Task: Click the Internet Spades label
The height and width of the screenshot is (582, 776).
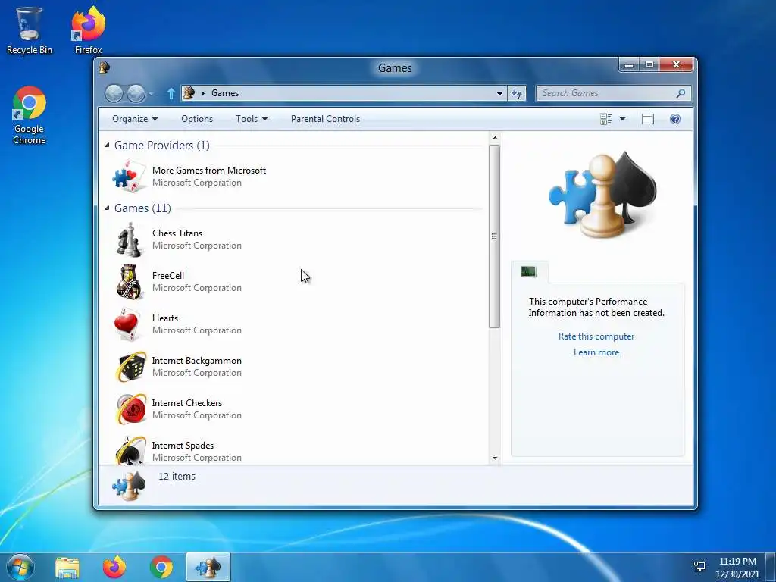Action: [183, 446]
